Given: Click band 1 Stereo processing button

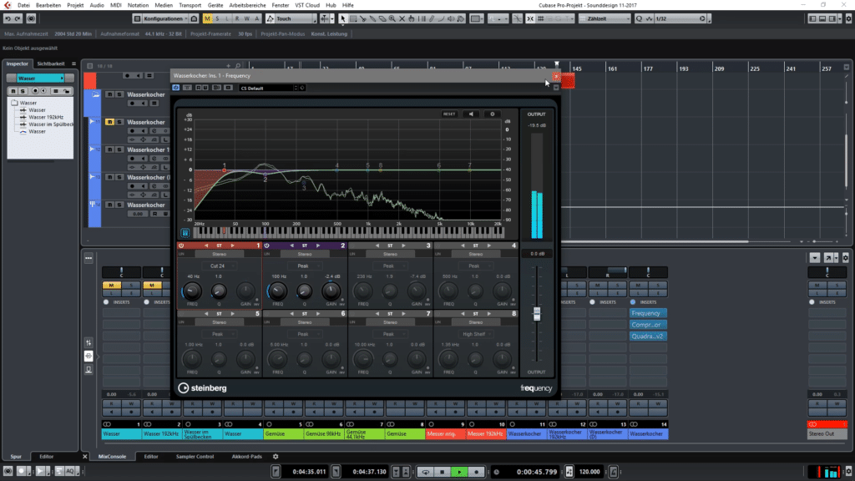Looking at the screenshot, I should click(220, 254).
